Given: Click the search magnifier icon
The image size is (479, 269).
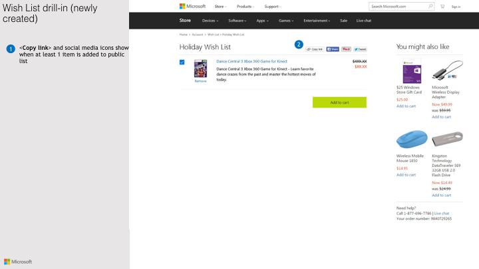Looking at the screenshot, I should (x=430, y=6).
